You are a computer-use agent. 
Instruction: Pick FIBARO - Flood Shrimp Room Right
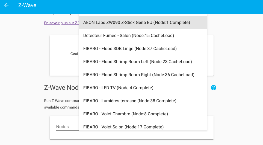[139, 75]
